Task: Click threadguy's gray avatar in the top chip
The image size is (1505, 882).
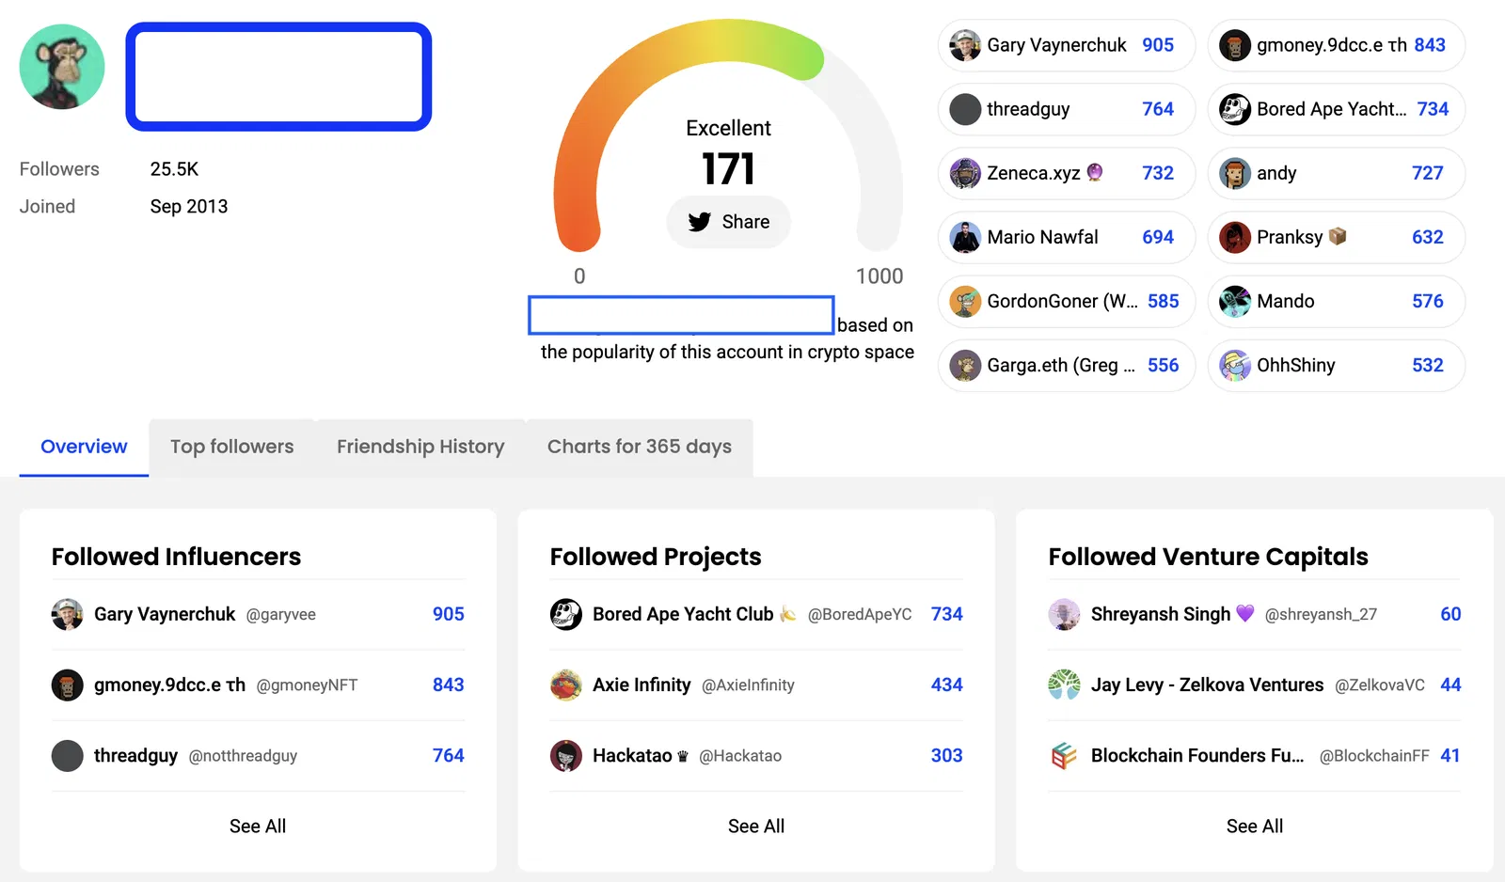Action: (965, 109)
